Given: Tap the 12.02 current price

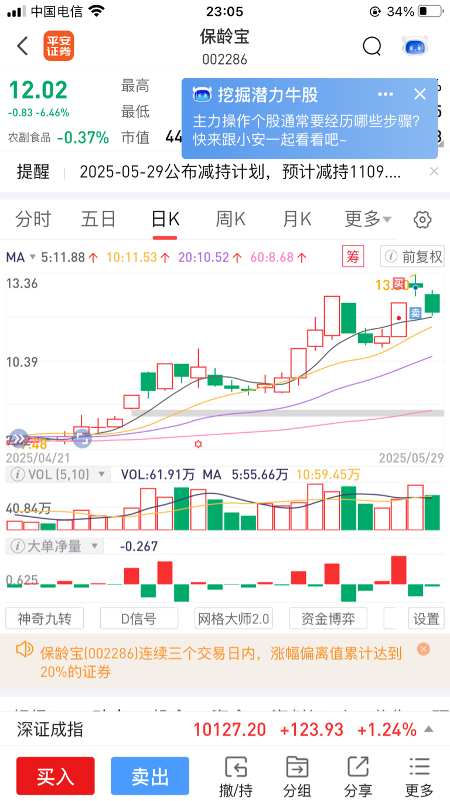Looking at the screenshot, I should [38, 90].
